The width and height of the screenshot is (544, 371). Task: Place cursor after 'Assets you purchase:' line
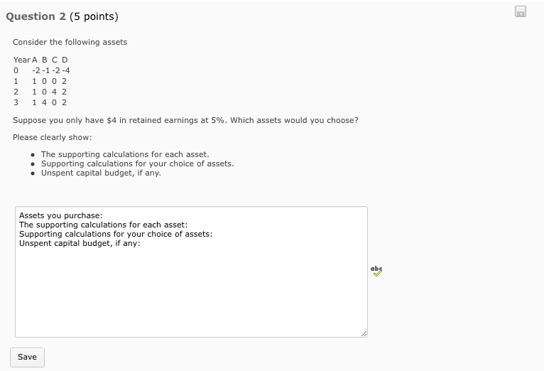pyautogui.click(x=103, y=215)
